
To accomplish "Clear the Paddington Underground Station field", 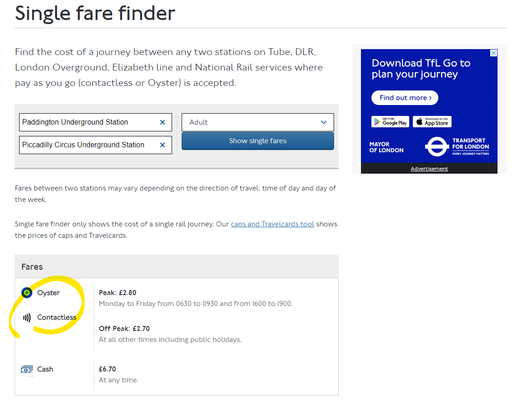I will [162, 122].
